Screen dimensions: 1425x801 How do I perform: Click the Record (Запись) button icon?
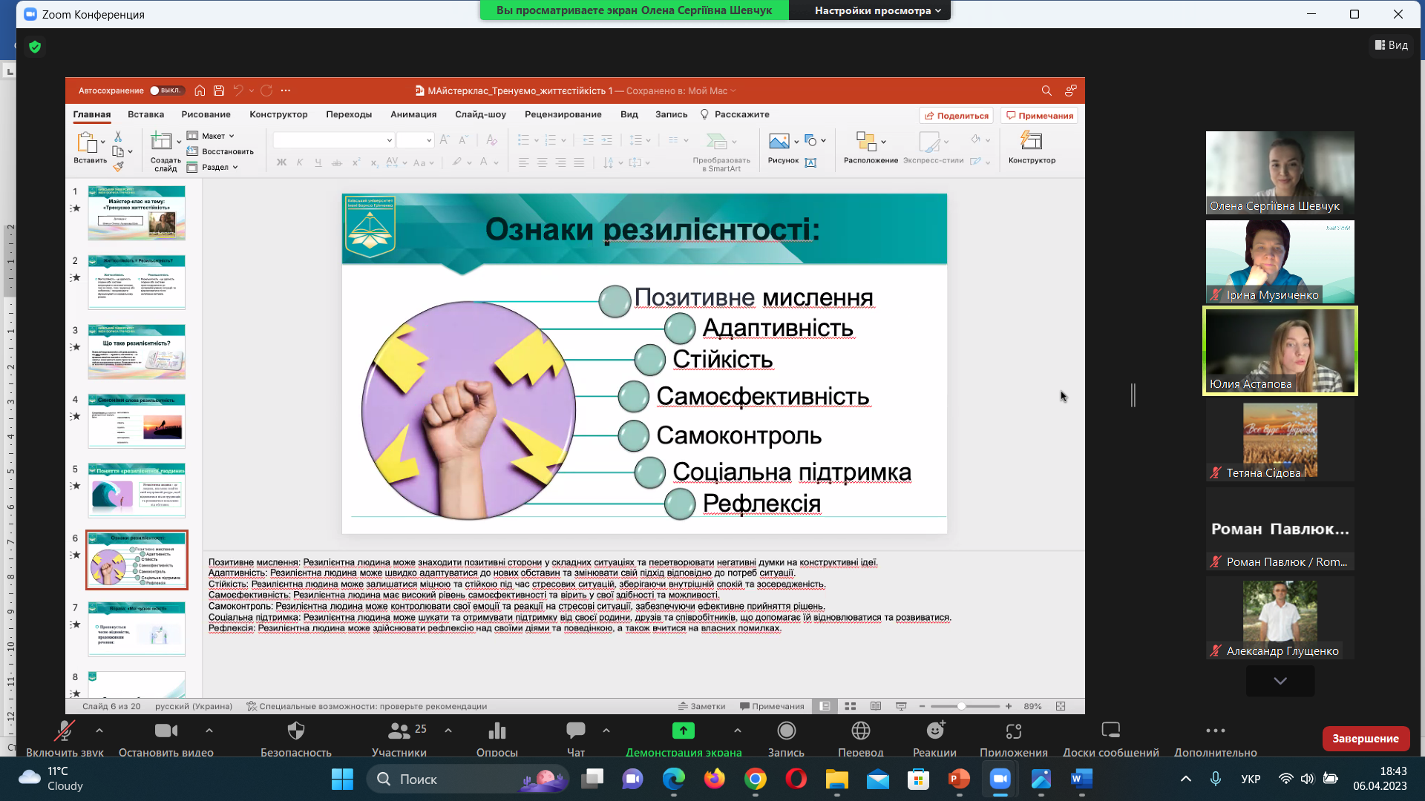pos(786,731)
